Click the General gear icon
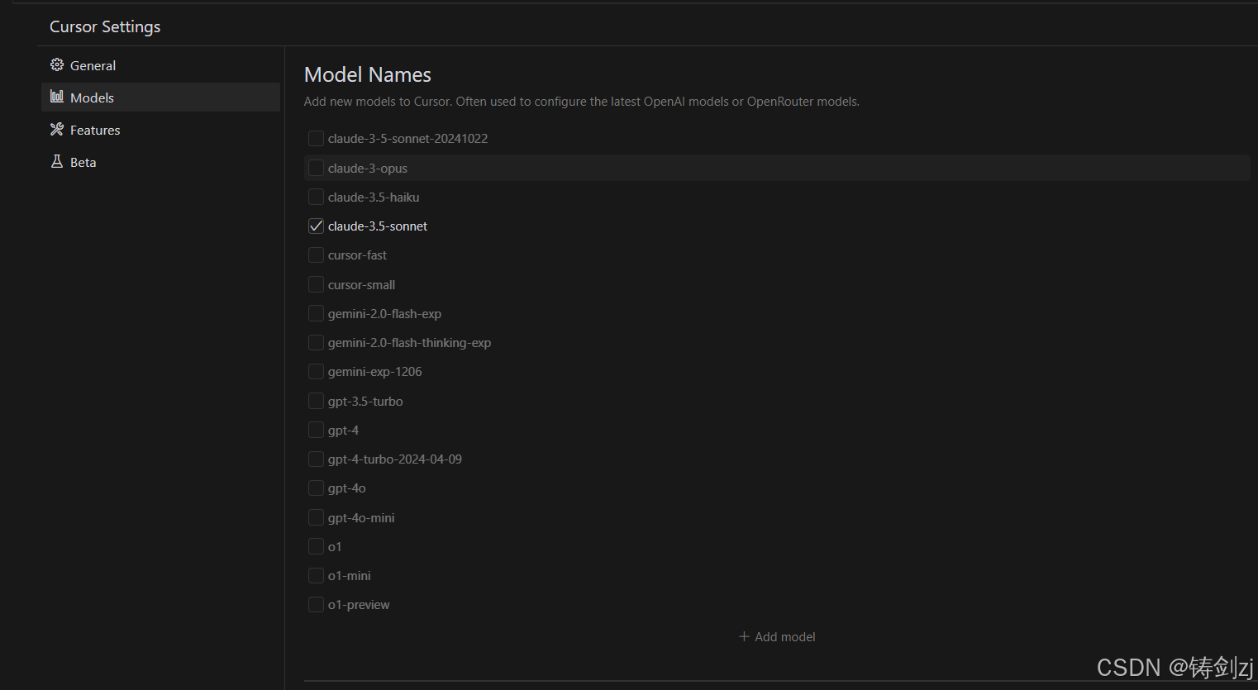The height and width of the screenshot is (690, 1258). (x=57, y=64)
